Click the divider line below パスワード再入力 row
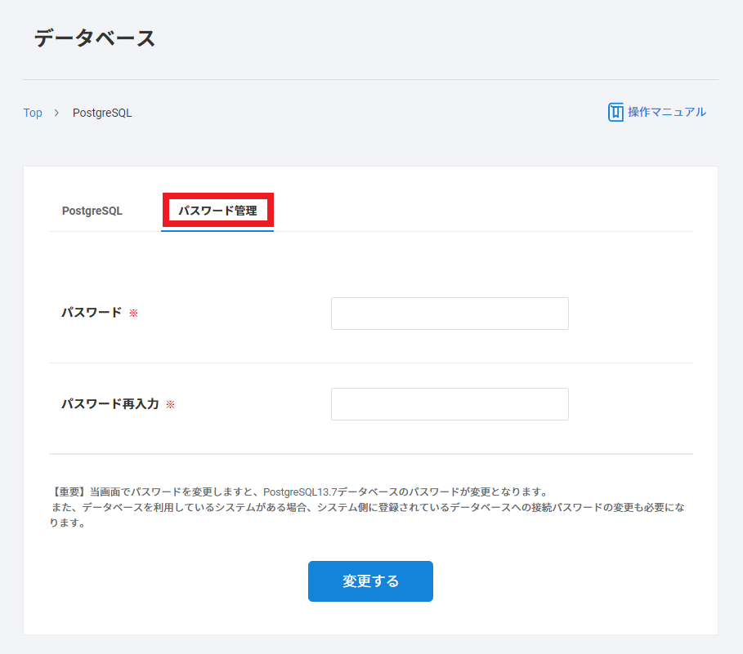This screenshot has width=743, height=654. coord(370,453)
